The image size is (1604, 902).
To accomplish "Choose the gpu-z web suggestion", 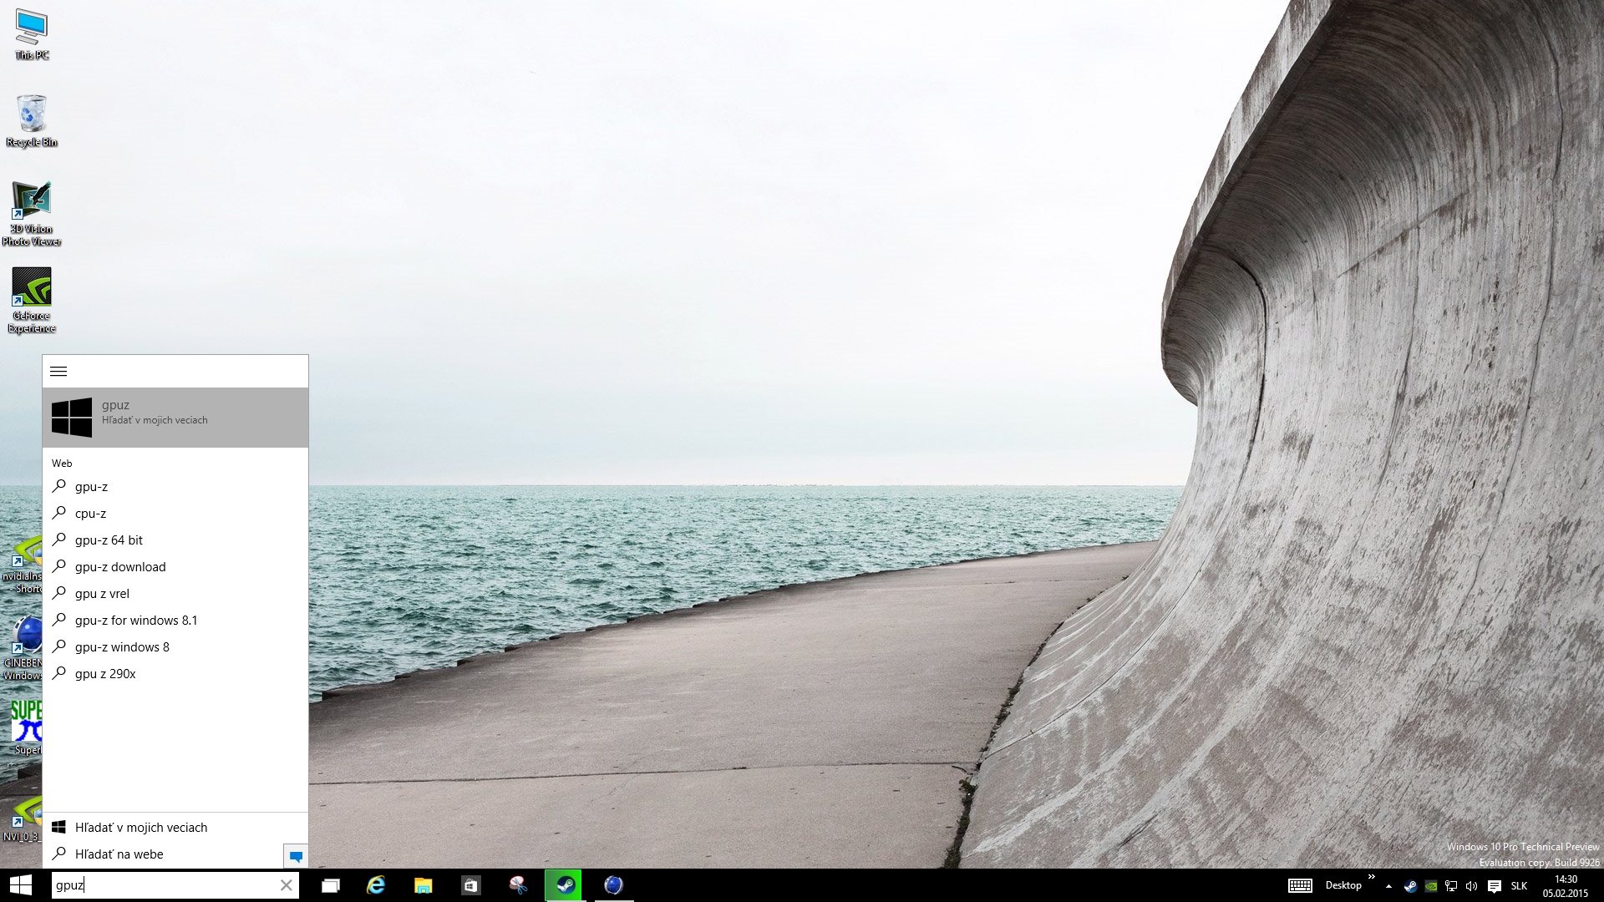I will pyautogui.click(x=175, y=487).
